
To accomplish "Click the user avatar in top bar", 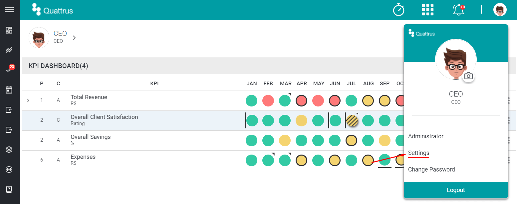I will coord(500,10).
